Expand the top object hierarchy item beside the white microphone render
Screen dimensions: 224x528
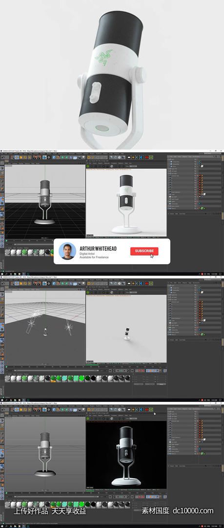pyautogui.click(x=169, y=159)
